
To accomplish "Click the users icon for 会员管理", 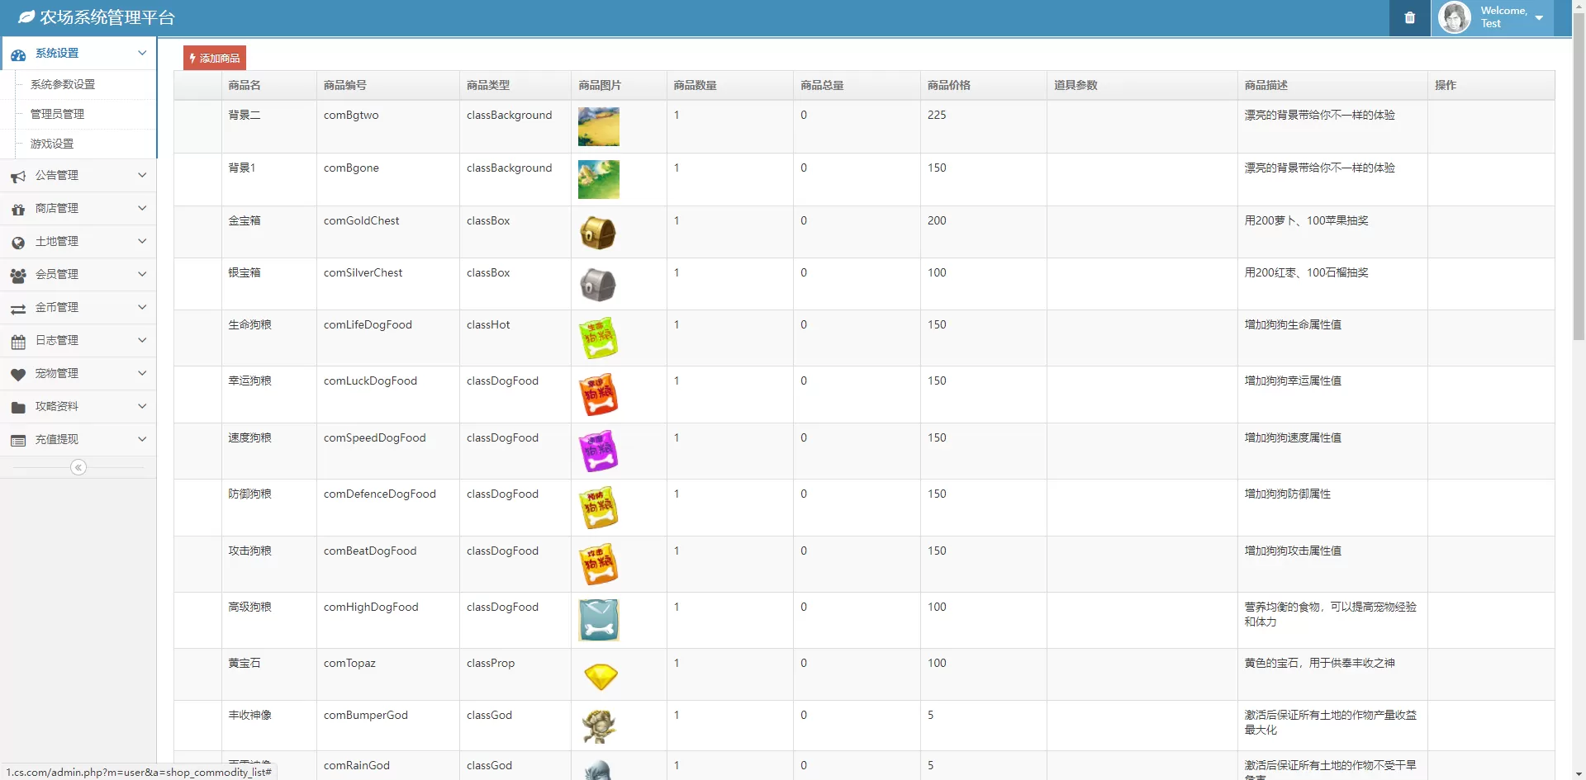I will pos(18,275).
